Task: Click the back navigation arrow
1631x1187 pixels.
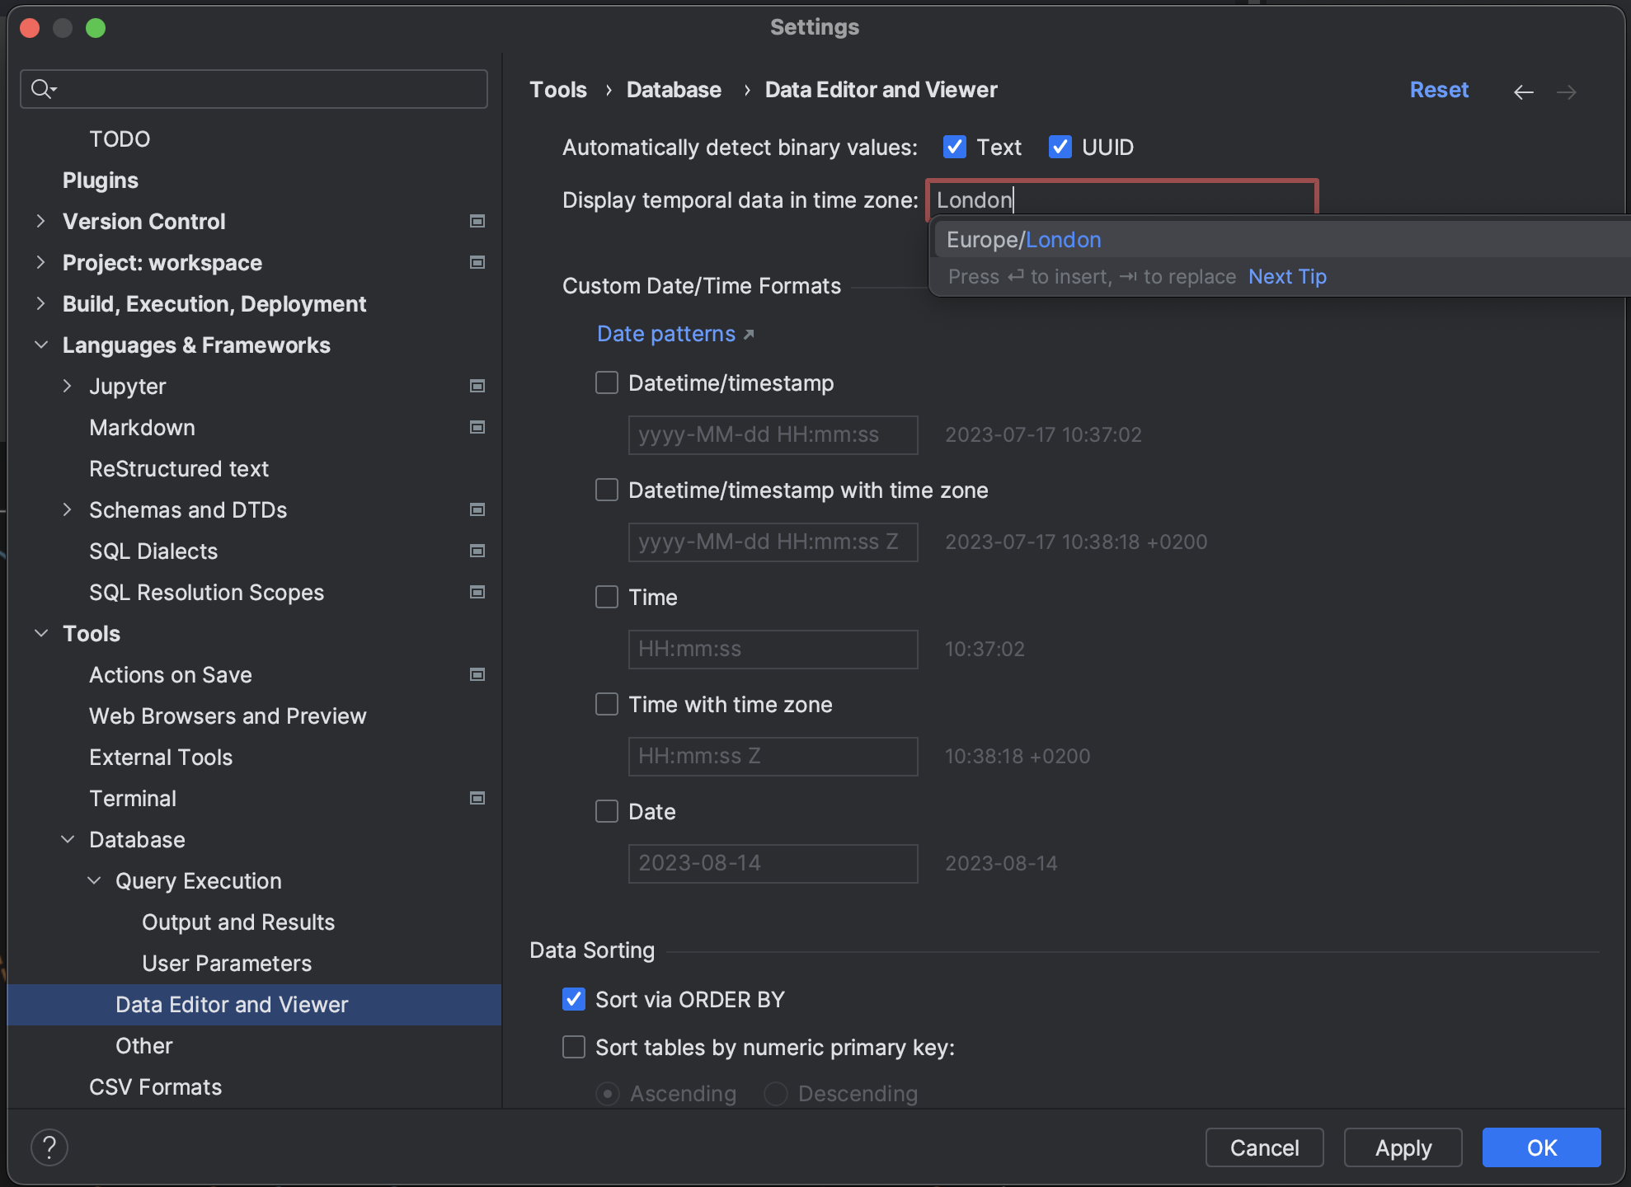Action: (1523, 91)
